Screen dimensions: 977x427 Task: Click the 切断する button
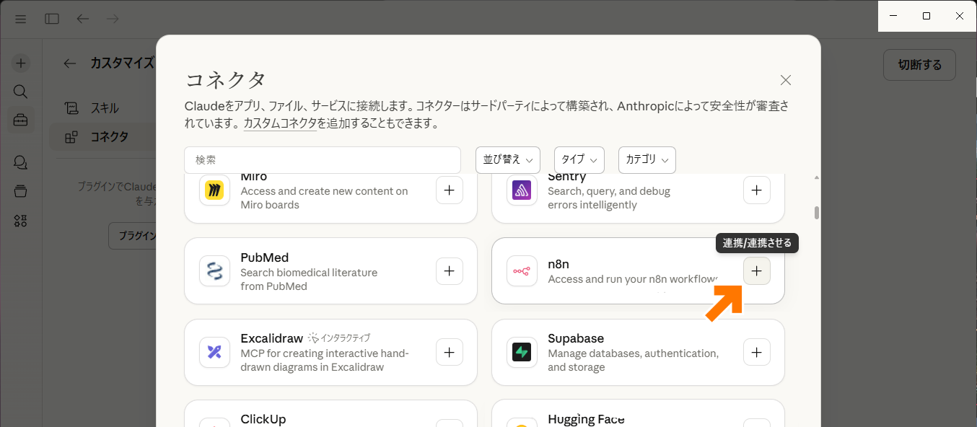click(919, 64)
